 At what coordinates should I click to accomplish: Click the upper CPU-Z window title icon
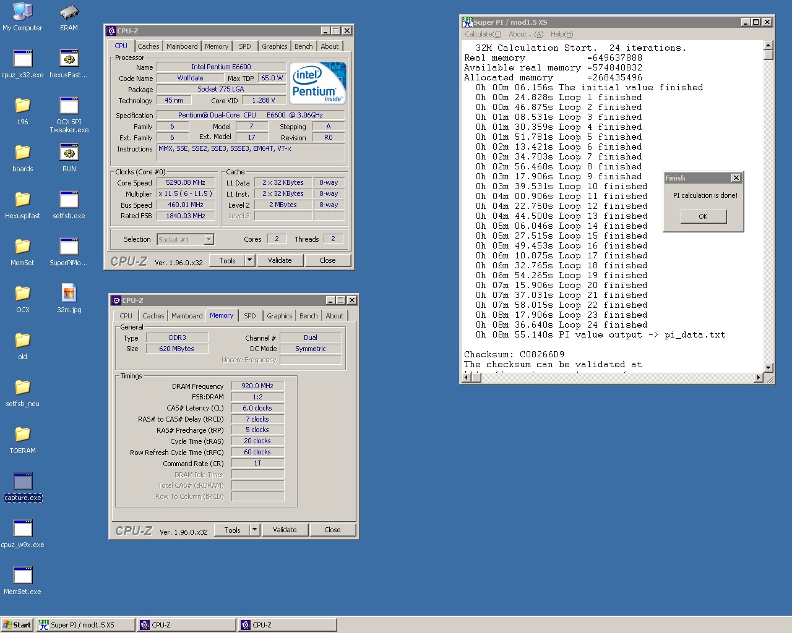tap(111, 31)
